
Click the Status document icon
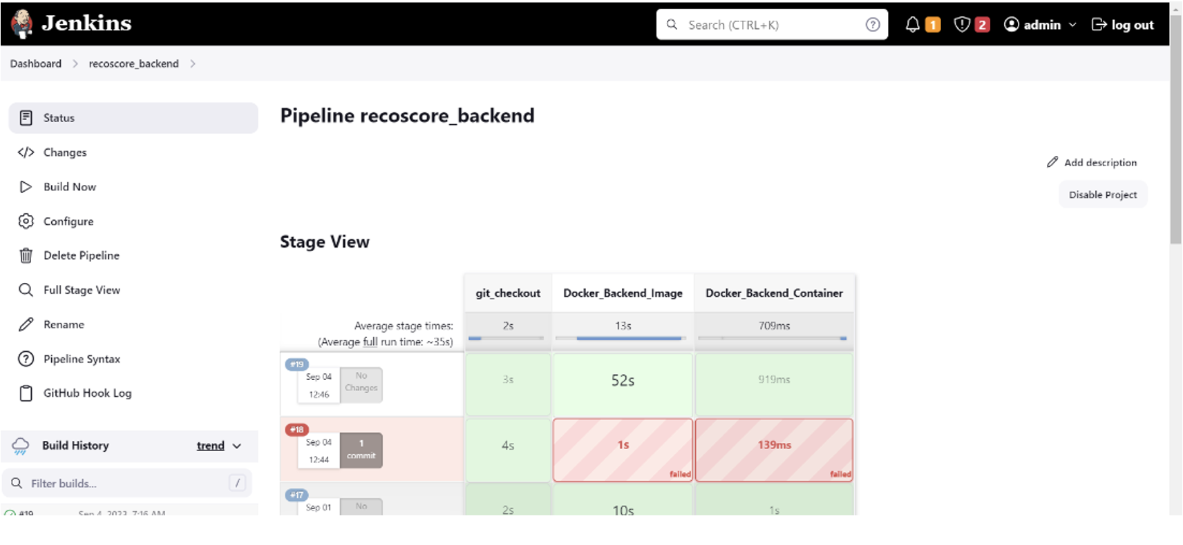point(26,118)
